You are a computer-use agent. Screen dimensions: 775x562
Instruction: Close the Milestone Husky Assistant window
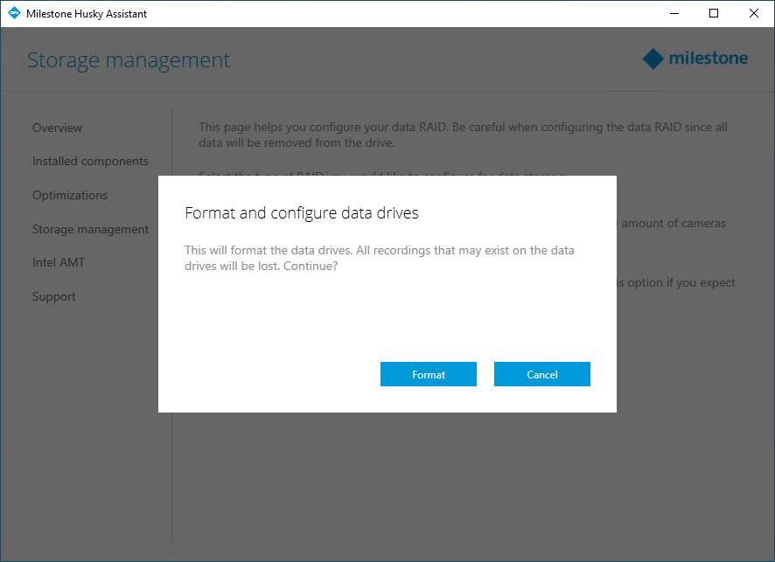click(754, 13)
